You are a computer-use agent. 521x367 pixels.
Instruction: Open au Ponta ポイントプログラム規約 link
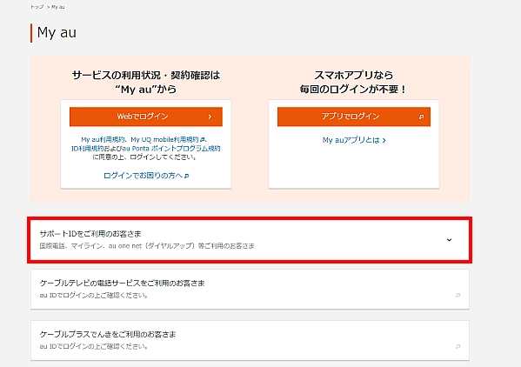[x=171, y=148]
